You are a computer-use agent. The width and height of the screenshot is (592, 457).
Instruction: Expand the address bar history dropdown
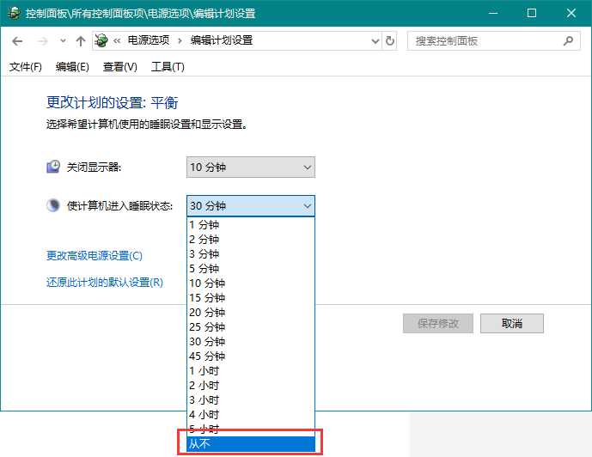pyautogui.click(x=375, y=40)
